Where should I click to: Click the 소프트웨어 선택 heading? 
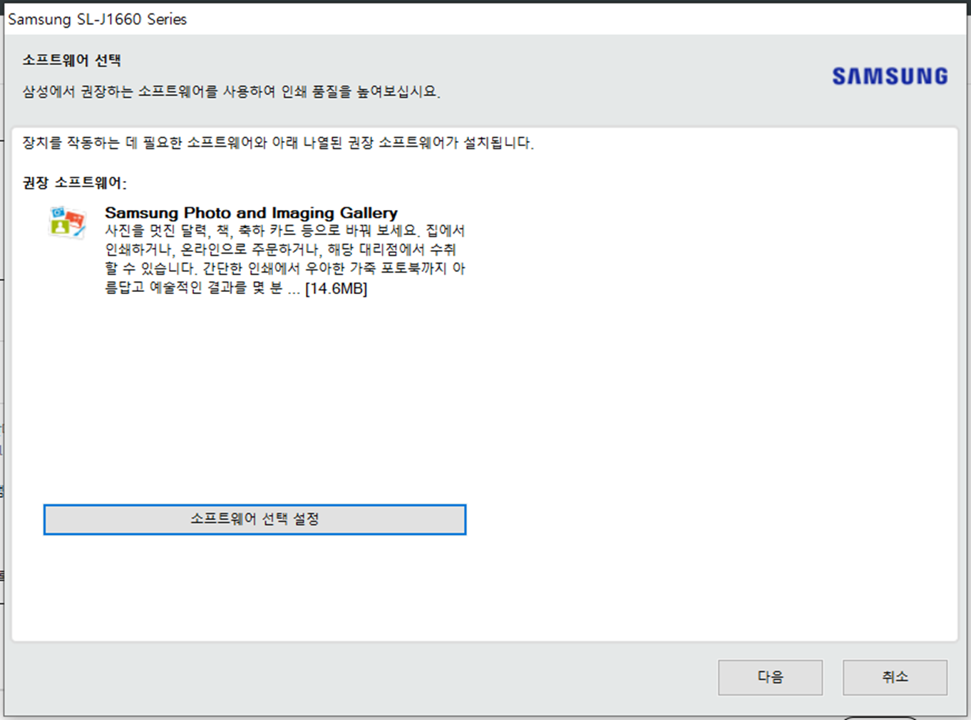(70, 61)
